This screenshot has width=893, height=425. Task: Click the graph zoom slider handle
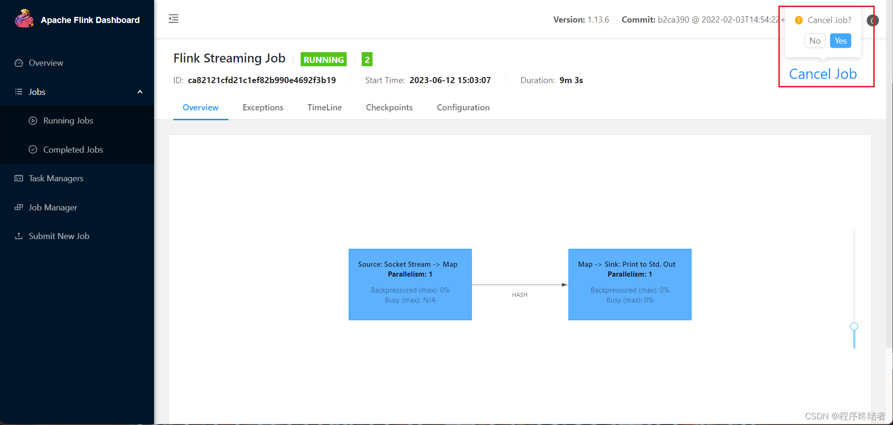click(x=854, y=326)
